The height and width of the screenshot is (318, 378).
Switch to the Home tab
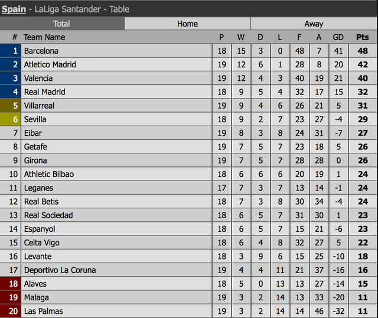point(187,24)
